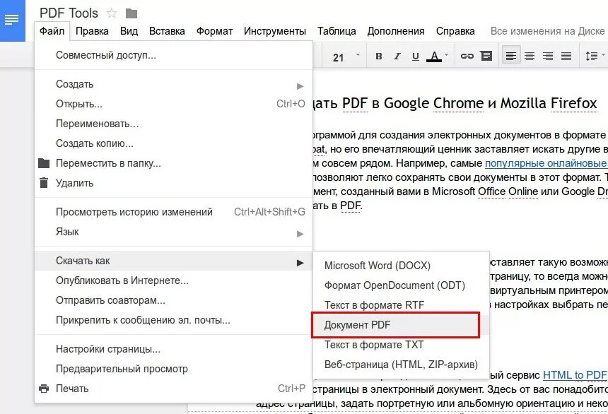Open the line spacing dropdown
The width and height of the screenshot is (608, 414).
592,55
